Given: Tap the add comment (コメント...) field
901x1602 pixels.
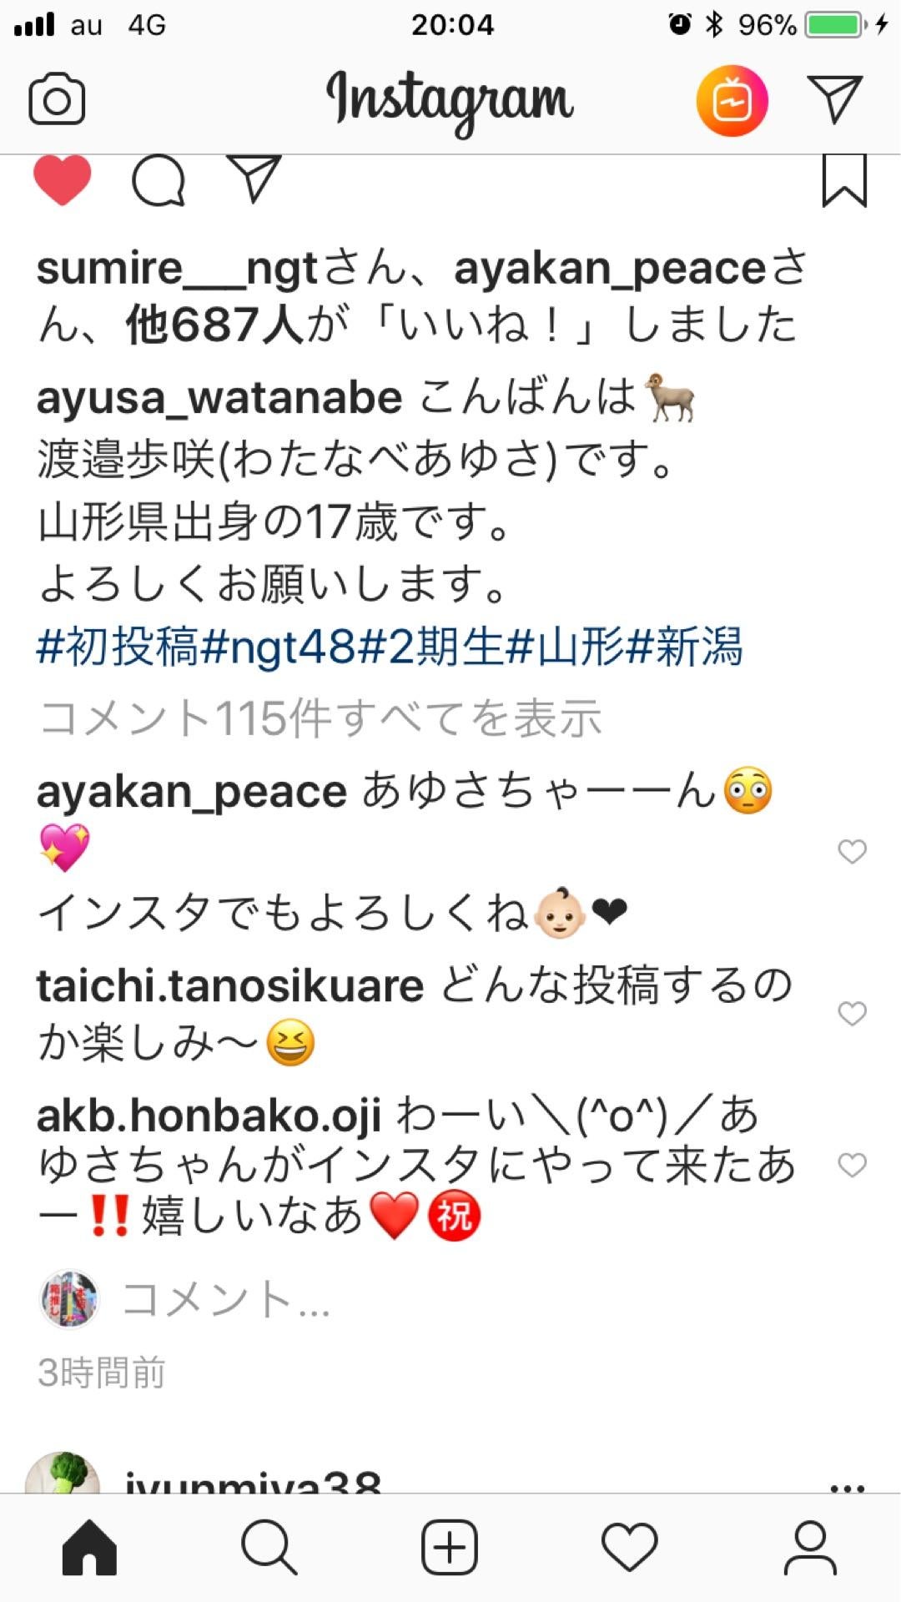Looking at the screenshot, I should [450, 1300].
